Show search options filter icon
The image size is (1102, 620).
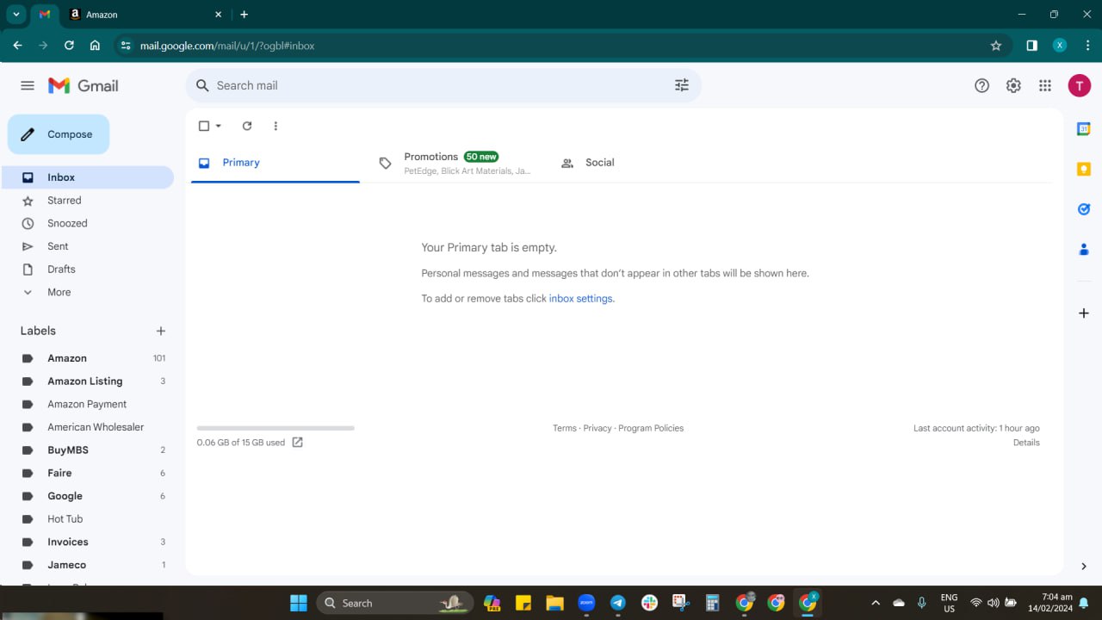tap(682, 85)
